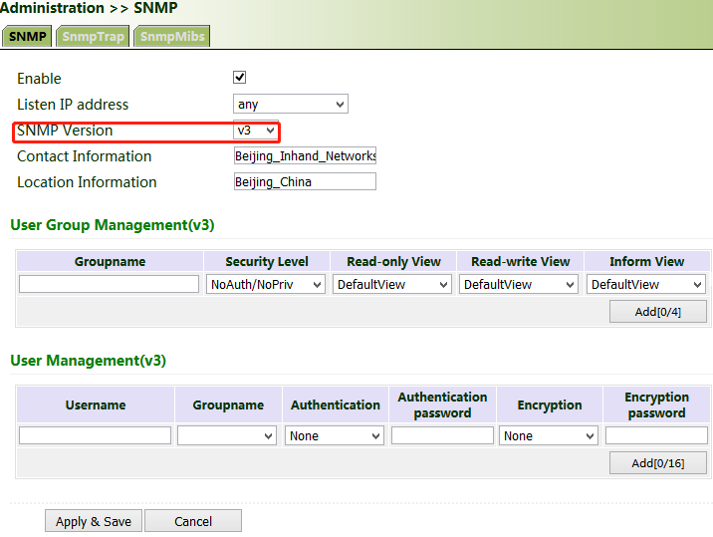Open the Inform View dropdown

[646, 284]
